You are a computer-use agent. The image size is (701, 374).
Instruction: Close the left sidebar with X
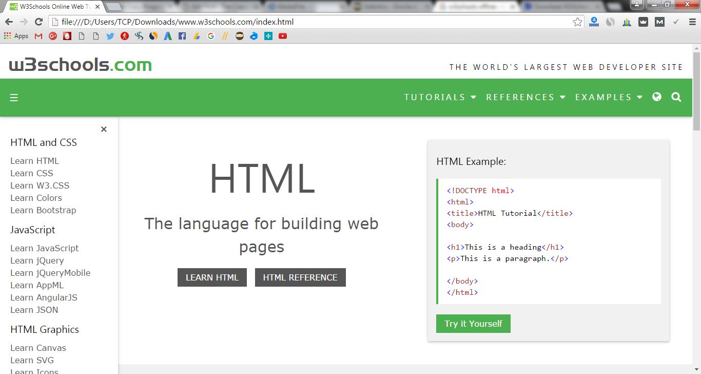click(x=104, y=129)
